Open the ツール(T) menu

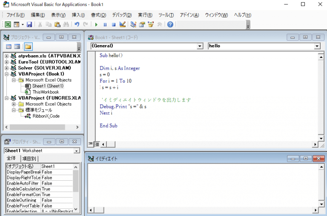(x=166, y=15)
